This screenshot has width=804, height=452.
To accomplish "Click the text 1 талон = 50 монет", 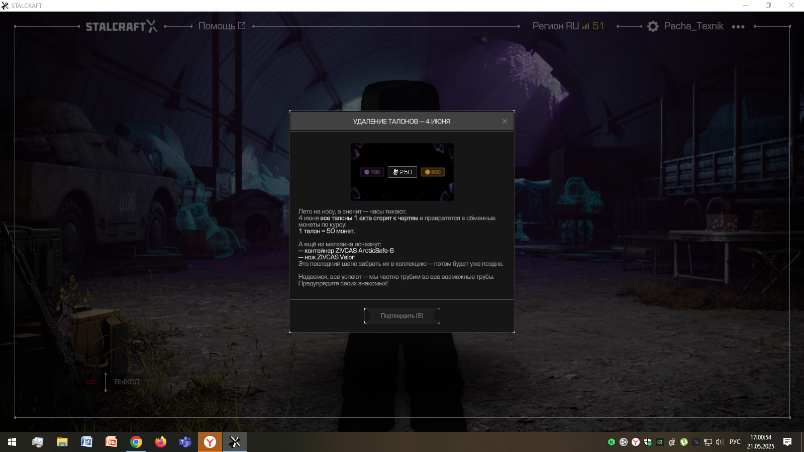I will tap(327, 231).
